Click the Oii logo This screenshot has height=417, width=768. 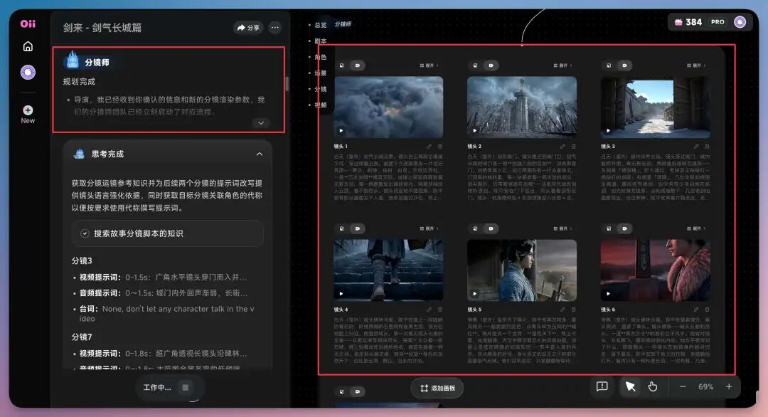pyautogui.click(x=28, y=23)
